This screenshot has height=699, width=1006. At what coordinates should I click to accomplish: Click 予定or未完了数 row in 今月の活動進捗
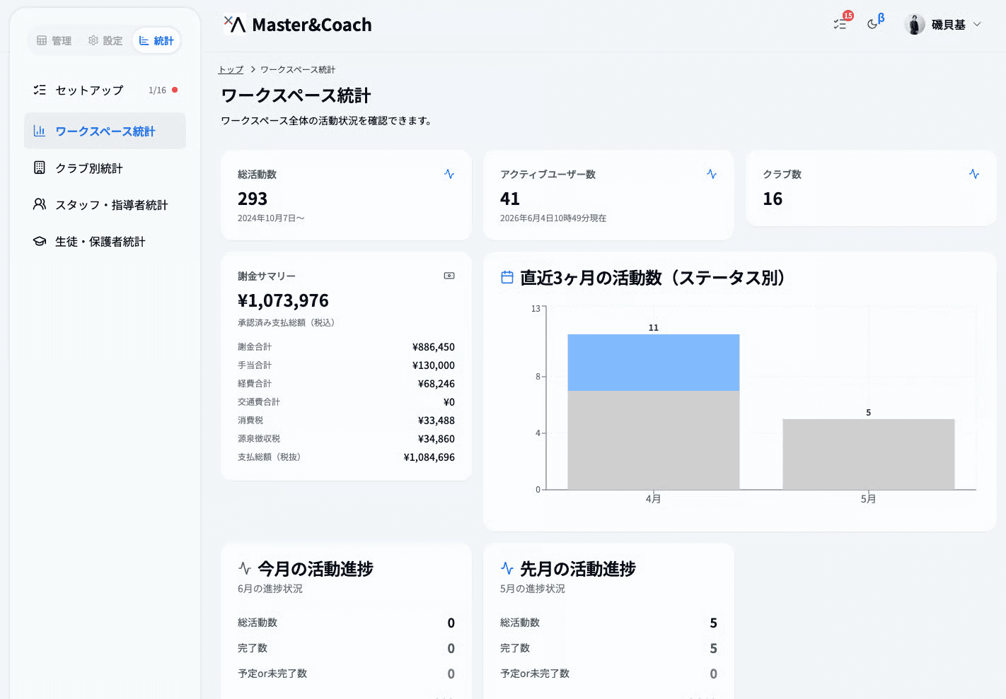[x=346, y=674]
